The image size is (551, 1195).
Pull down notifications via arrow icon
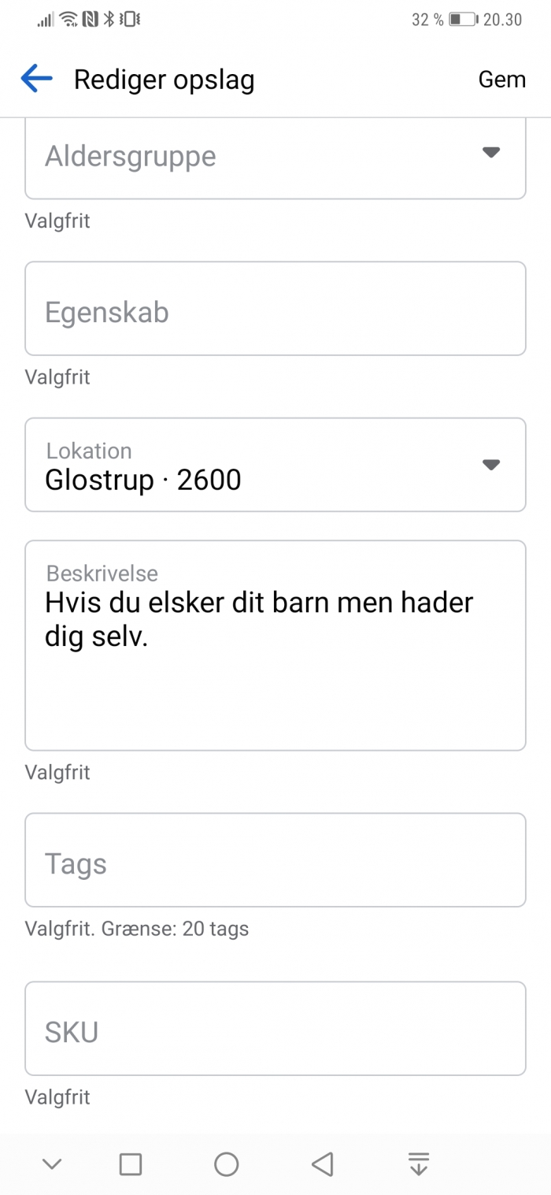point(419,1163)
